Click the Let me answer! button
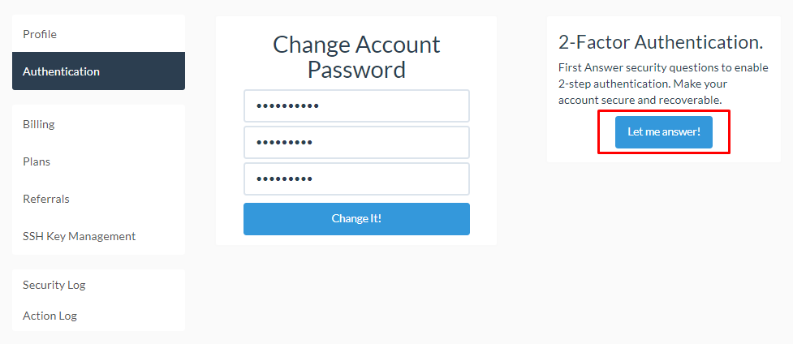This screenshot has width=793, height=344. [663, 132]
